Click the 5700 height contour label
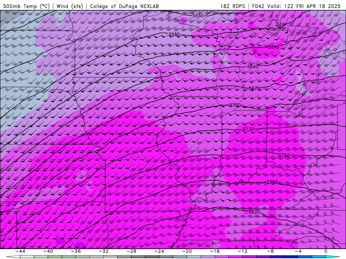346x259 pixels. pyautogui.click(x=235, y=105)
